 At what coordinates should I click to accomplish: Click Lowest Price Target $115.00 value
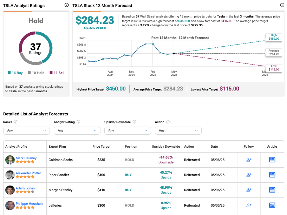click(x=229, y=89)
